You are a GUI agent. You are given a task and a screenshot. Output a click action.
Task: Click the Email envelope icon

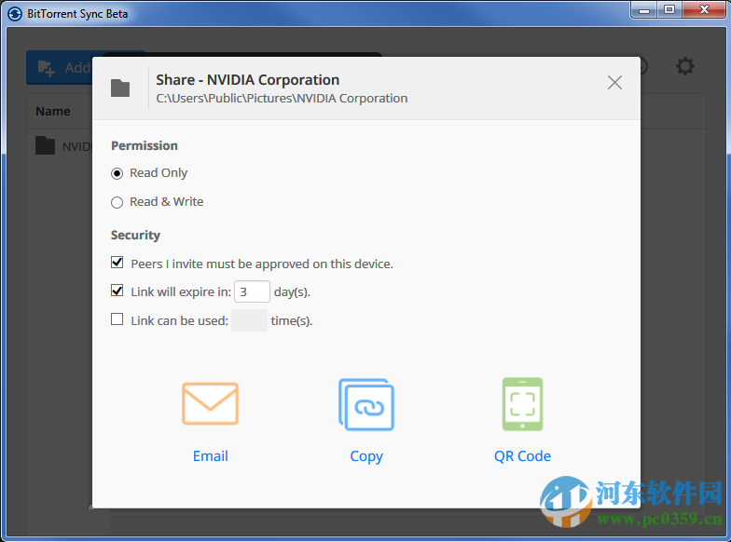(x=211, y=404)
